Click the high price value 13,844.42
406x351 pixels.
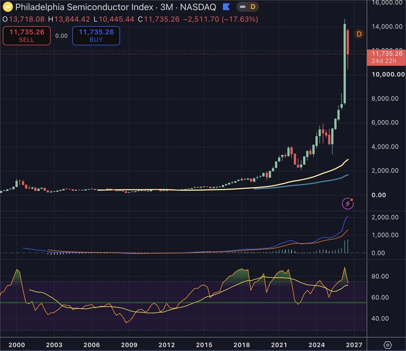(x=72, y=19)
